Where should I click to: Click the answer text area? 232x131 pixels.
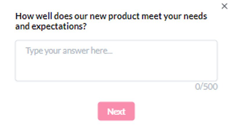(x=116, y=61)
